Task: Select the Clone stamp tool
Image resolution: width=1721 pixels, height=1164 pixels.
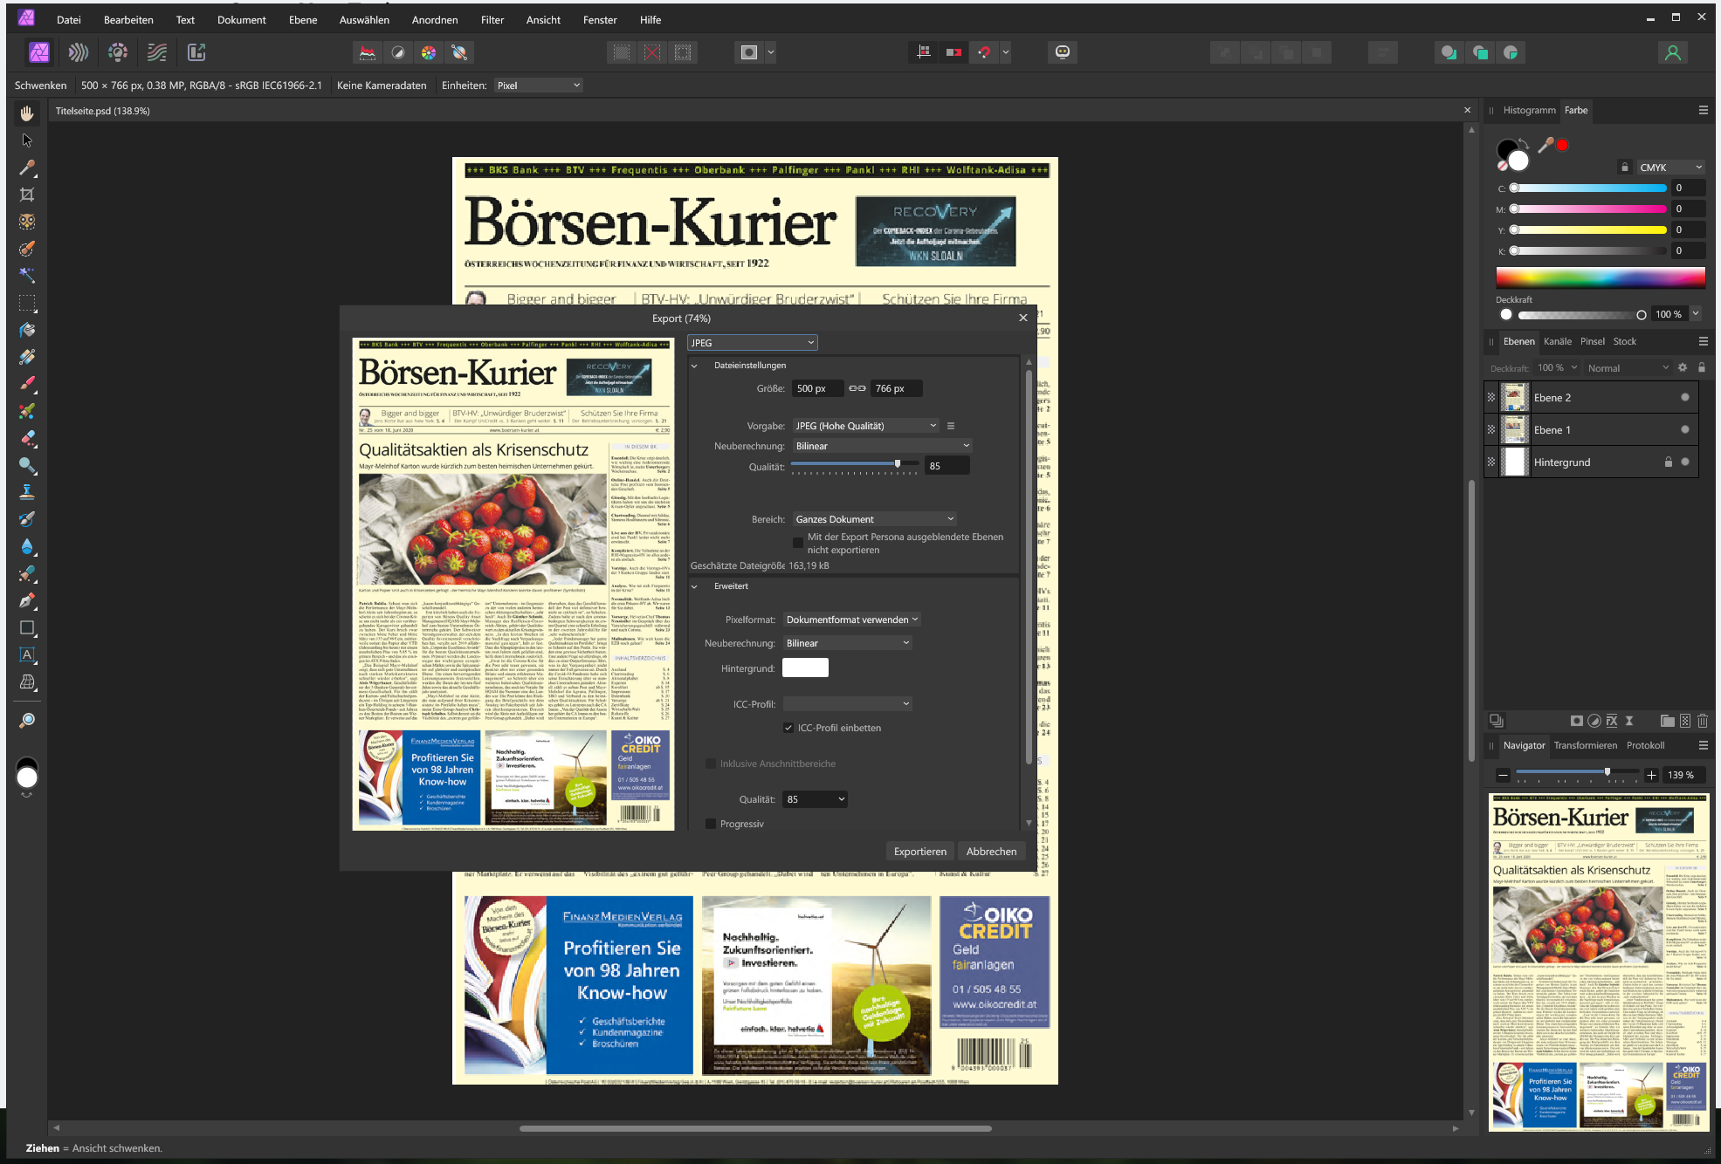Action: tap(27, 492)
